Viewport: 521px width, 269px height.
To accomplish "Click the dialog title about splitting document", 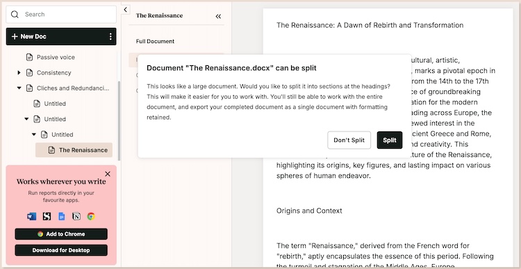I will pyautogui.click(x=231, y=68).
